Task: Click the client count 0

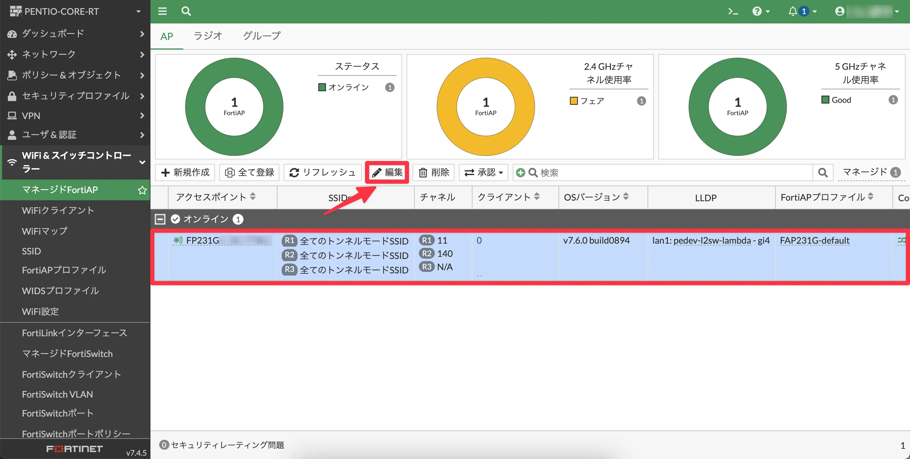Action: coord(479,240)
